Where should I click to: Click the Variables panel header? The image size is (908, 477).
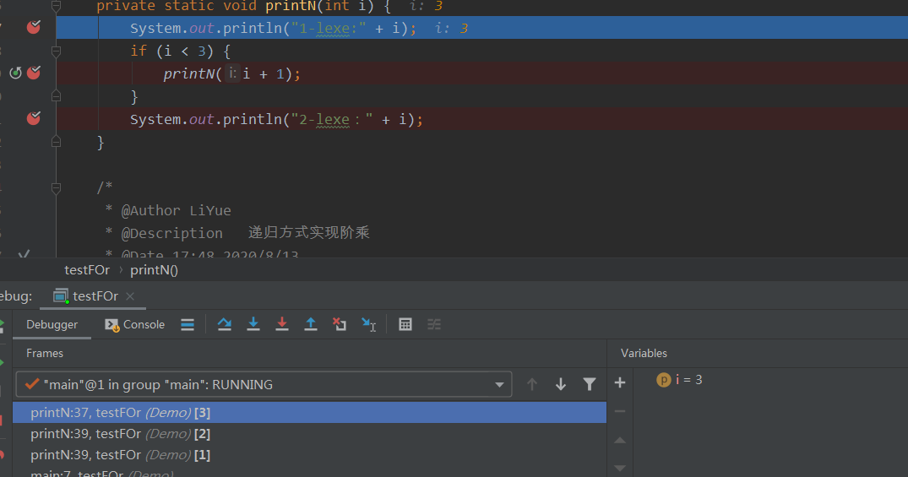coord(644,353)
